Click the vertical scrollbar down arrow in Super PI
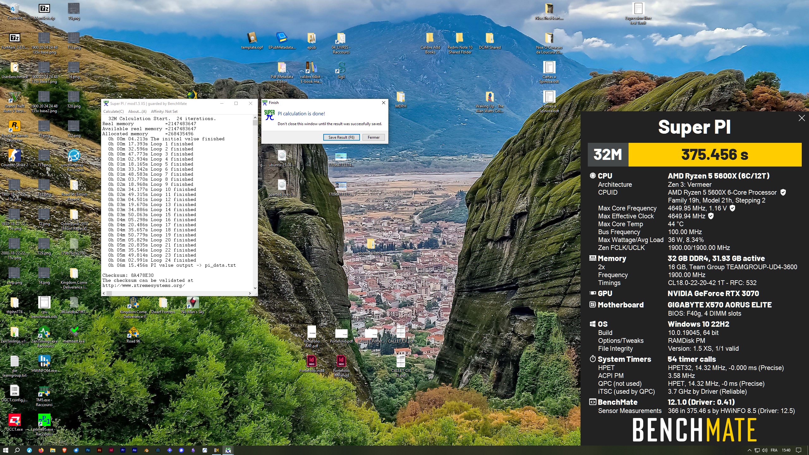 (x=255, y=288)
